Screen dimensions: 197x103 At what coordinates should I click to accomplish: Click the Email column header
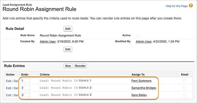(185, 75)
